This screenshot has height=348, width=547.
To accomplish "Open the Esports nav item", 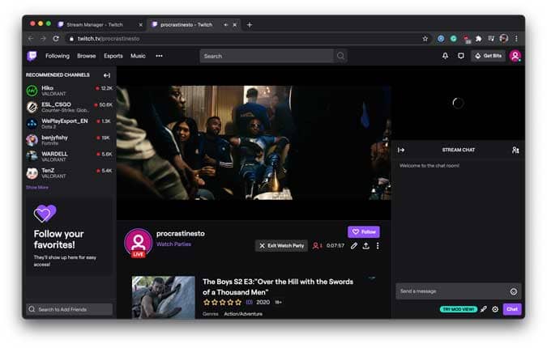I will [x=113, y=56].
